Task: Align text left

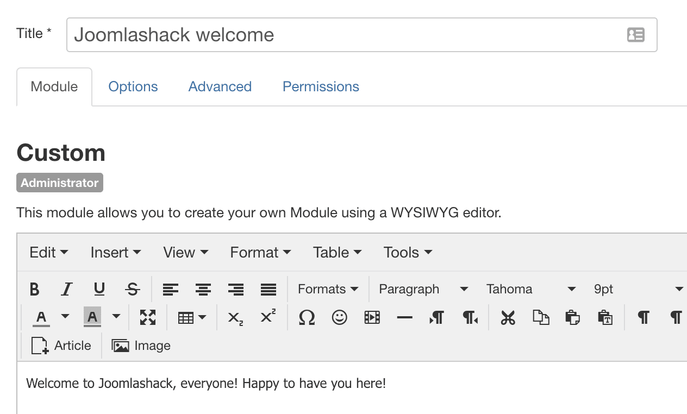Action: tap(171, 289)
